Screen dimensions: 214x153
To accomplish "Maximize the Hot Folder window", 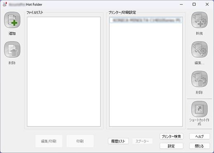I will [194, 5].
